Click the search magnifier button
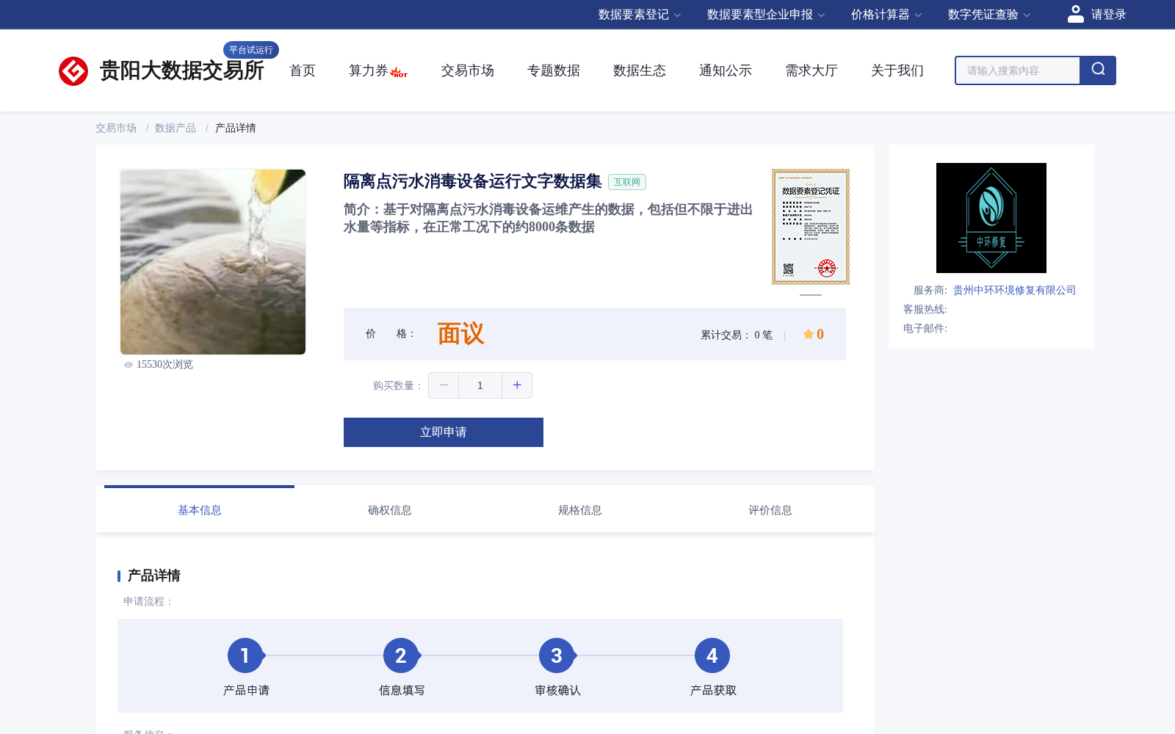 pos(1098,70)
